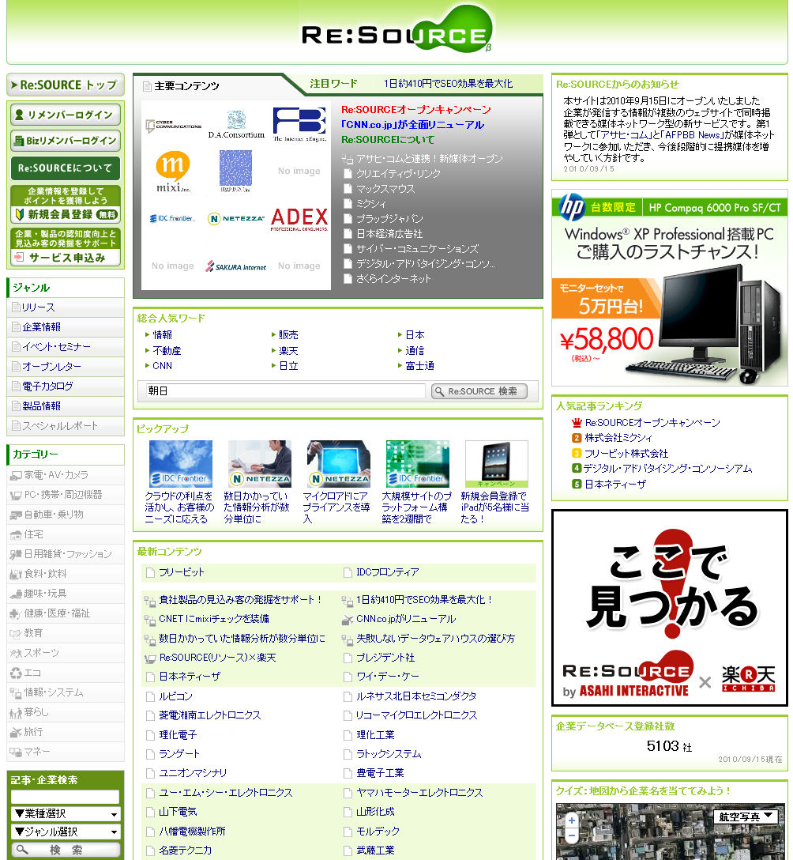This screenshot has height=860, width=793.
Task: Click the 旅行 airplane category icon
Action: [x=16, y=732]
